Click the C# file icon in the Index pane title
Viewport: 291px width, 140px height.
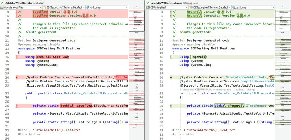(x=2, y=2)
